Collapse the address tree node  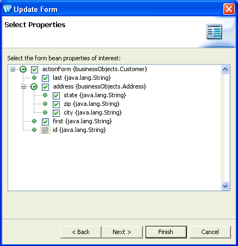23,86
